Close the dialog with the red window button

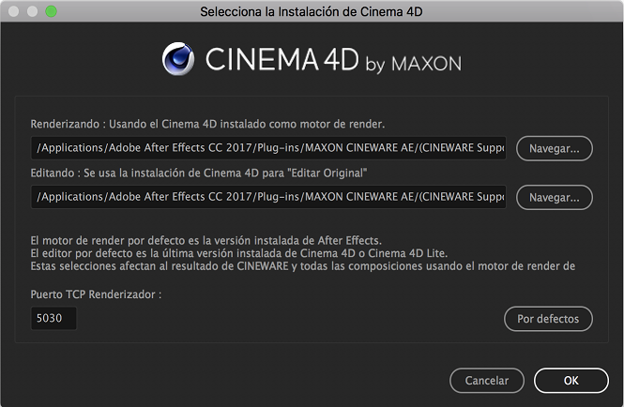pyautogui.click(x=13, y=12)
